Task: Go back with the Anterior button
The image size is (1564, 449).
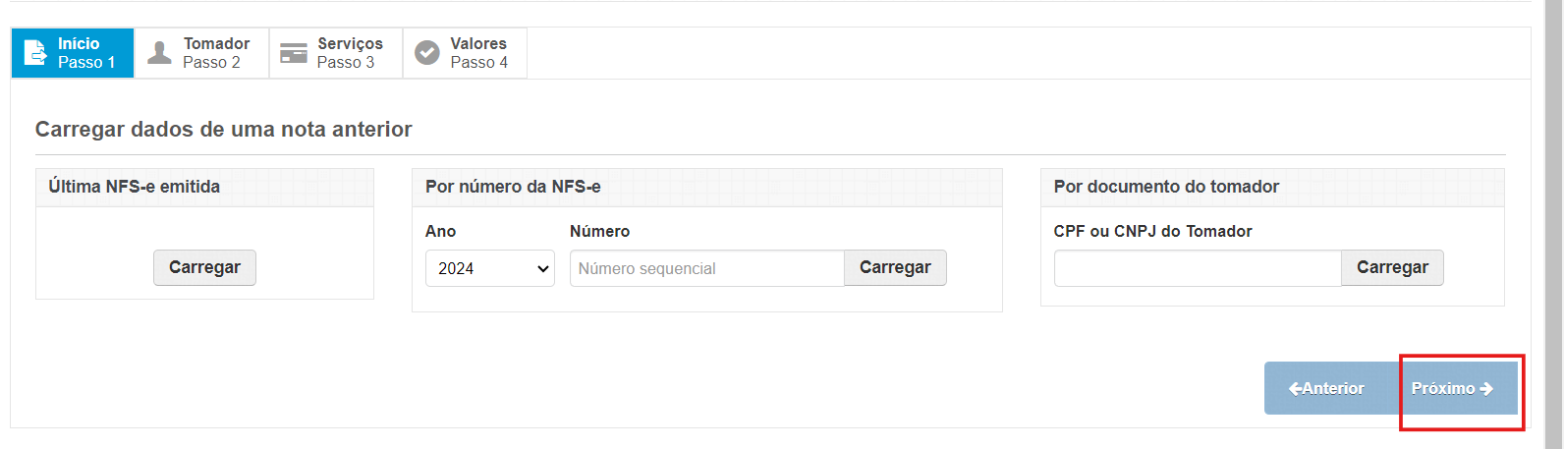Action: [1326, 388]
